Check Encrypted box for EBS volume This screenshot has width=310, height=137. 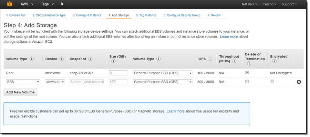coord(272,82)
